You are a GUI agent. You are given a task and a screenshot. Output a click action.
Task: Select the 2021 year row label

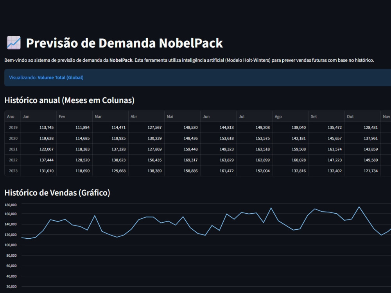pos(13,149)
